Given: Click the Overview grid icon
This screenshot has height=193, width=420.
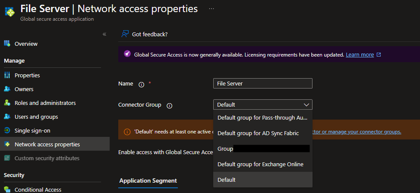Looking at the screenshot, I should [x=7, y=44].
